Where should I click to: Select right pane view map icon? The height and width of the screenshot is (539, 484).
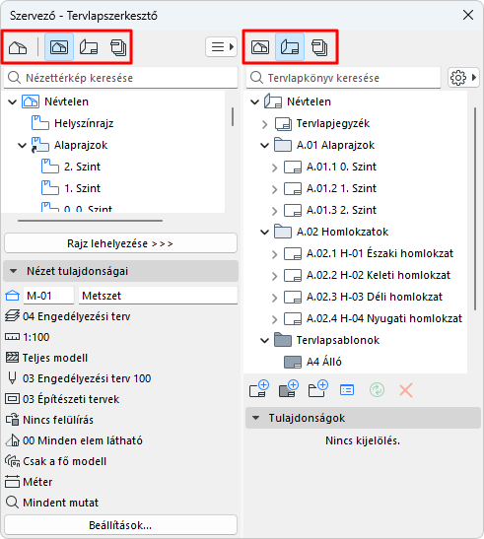[260, 47]
